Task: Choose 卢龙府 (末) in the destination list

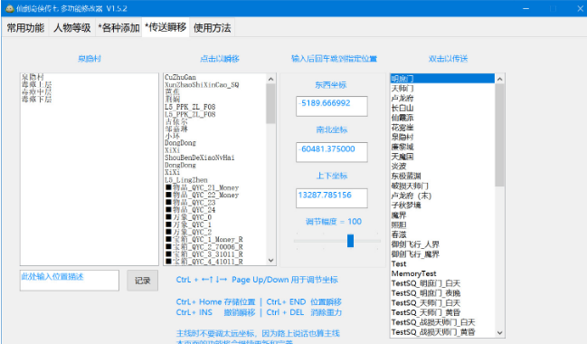Action: [412, 196]
